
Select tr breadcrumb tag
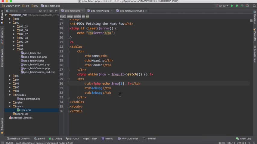click(83, 16)
